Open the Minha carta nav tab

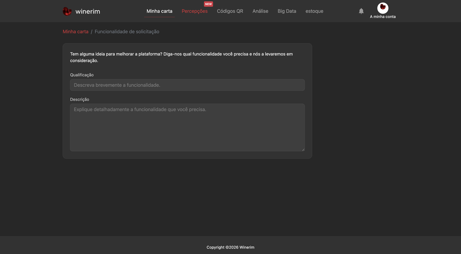(x=159, y=11)
